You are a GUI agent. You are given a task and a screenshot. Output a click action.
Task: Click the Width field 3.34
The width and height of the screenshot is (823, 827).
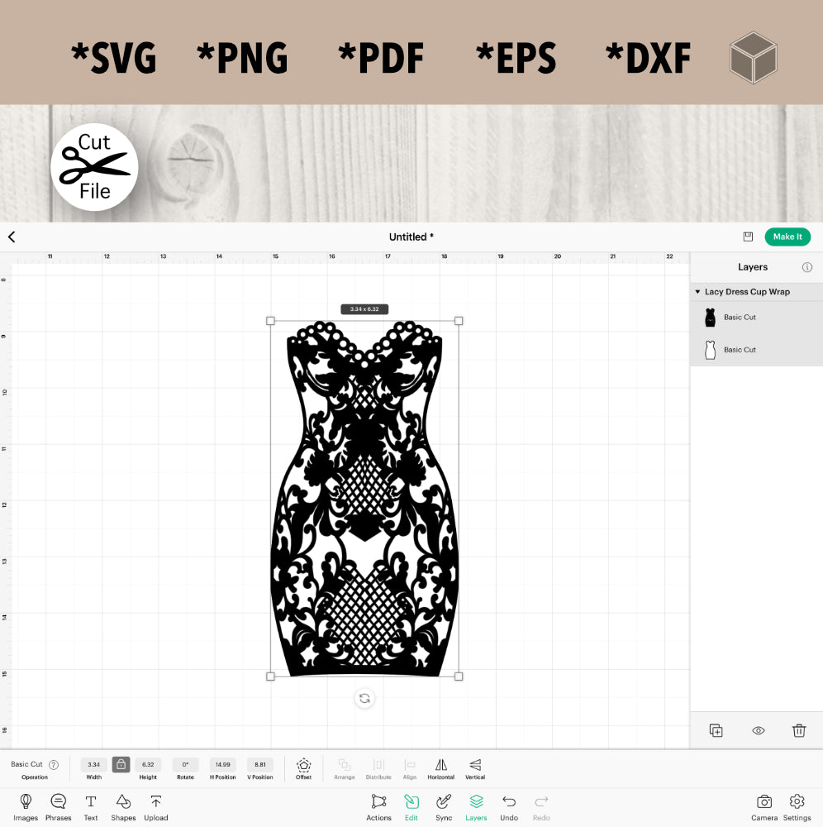94,764
